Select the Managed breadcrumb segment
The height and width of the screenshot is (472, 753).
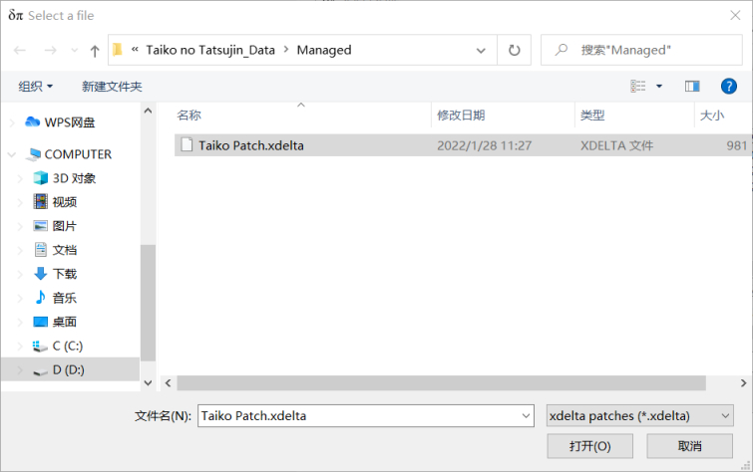click(x=324, y=50)
